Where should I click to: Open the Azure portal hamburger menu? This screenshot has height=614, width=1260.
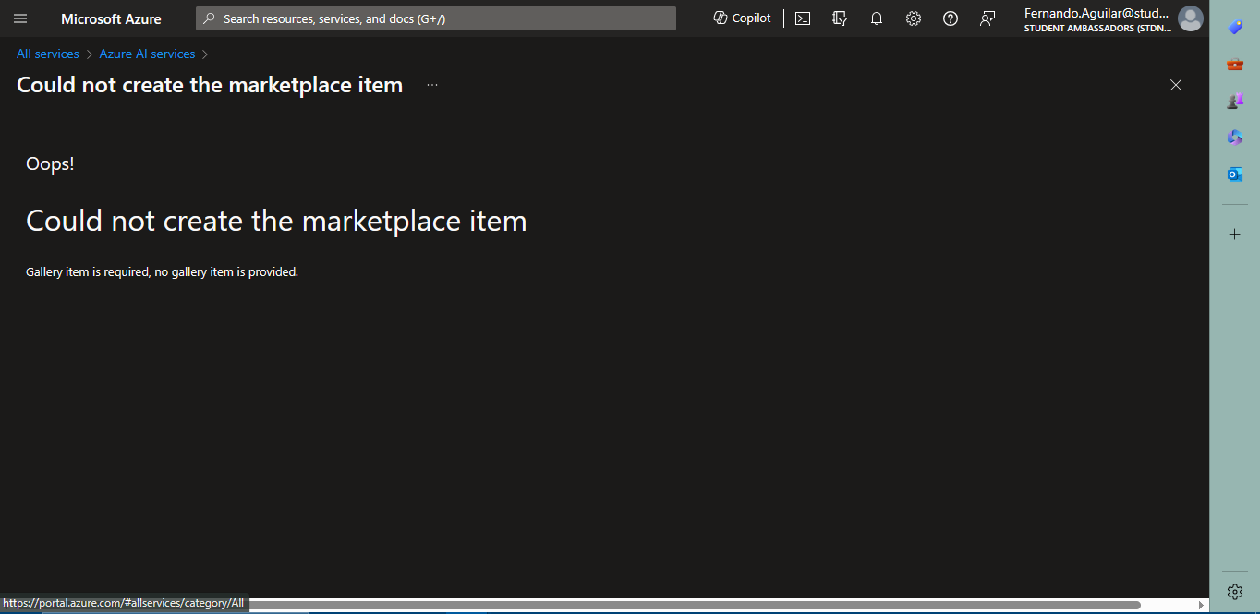click(x=19, y=18)
